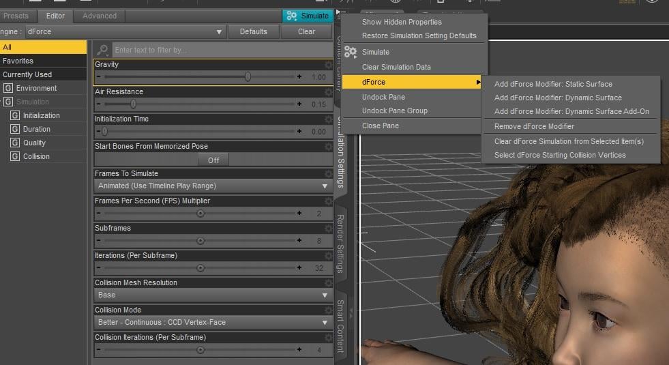Select Undock Pane Group menu entry
Screen dimensions: 669x365
394,111
